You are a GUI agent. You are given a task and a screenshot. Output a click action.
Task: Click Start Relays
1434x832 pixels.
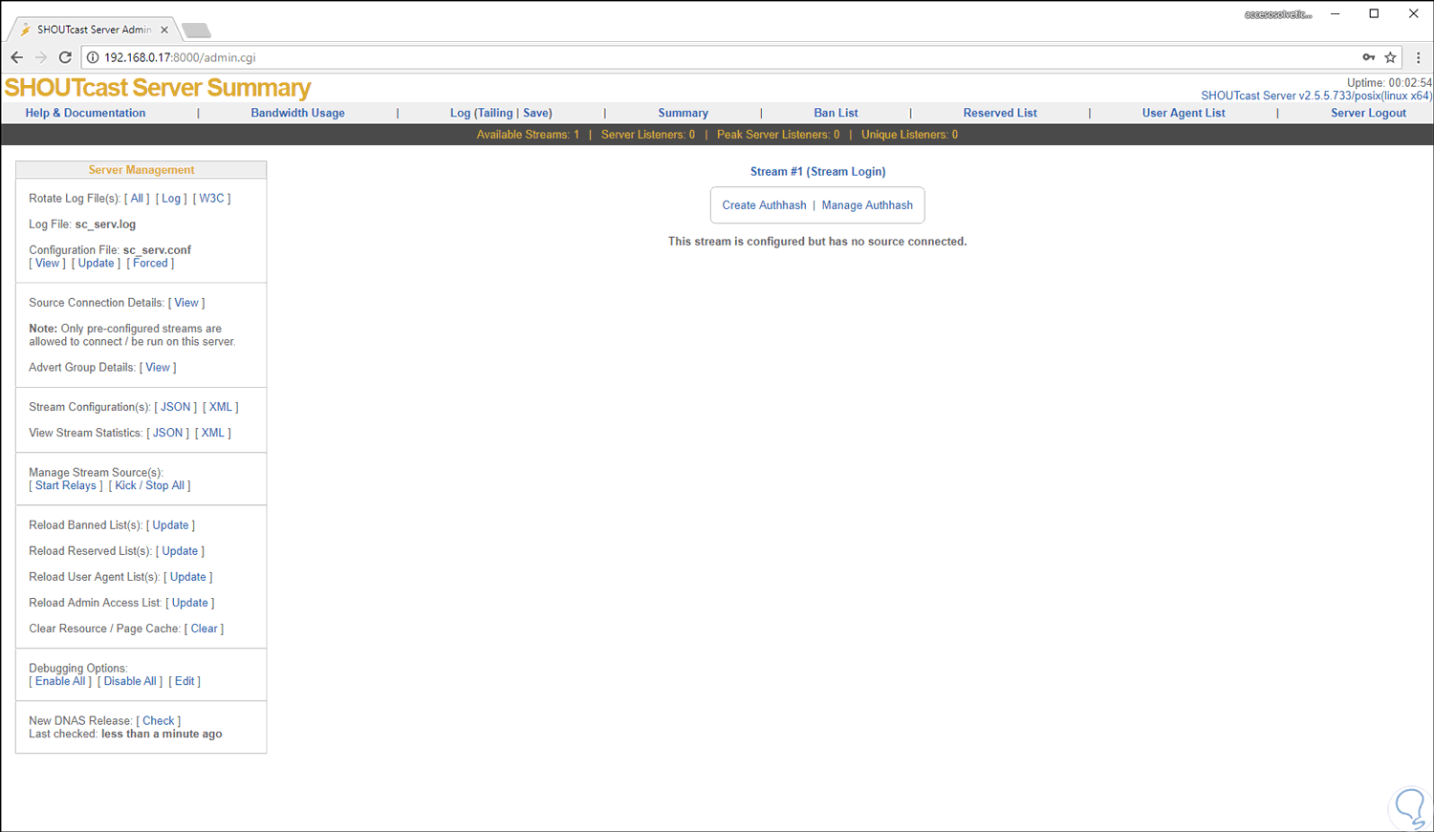pos(66,486)
